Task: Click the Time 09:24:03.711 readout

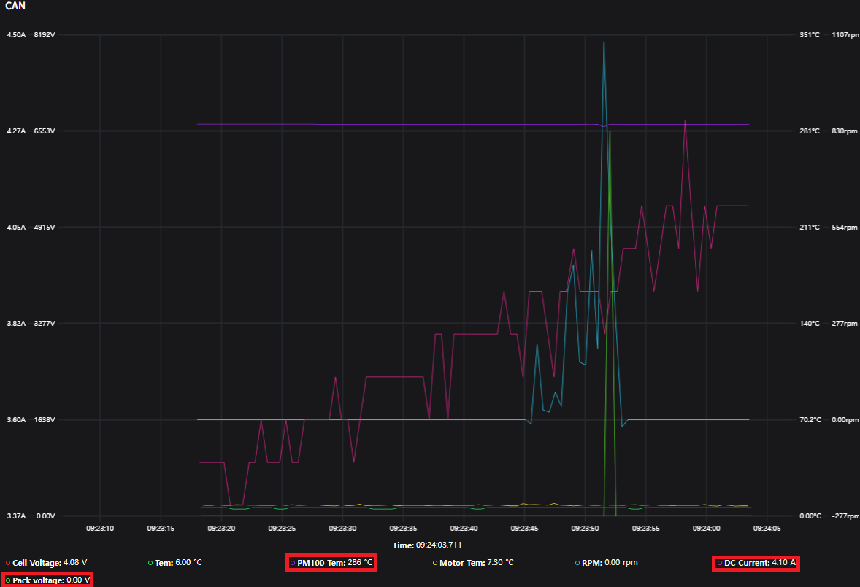Action: [x=427, y=545]
